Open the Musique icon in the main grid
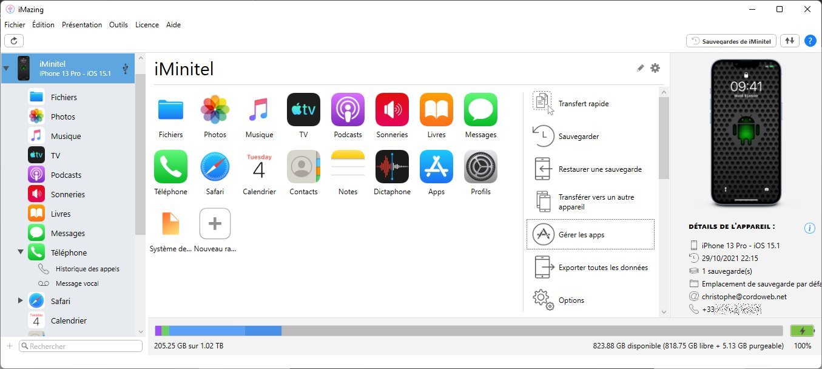 pyautogui.click(x=259, y=110)
